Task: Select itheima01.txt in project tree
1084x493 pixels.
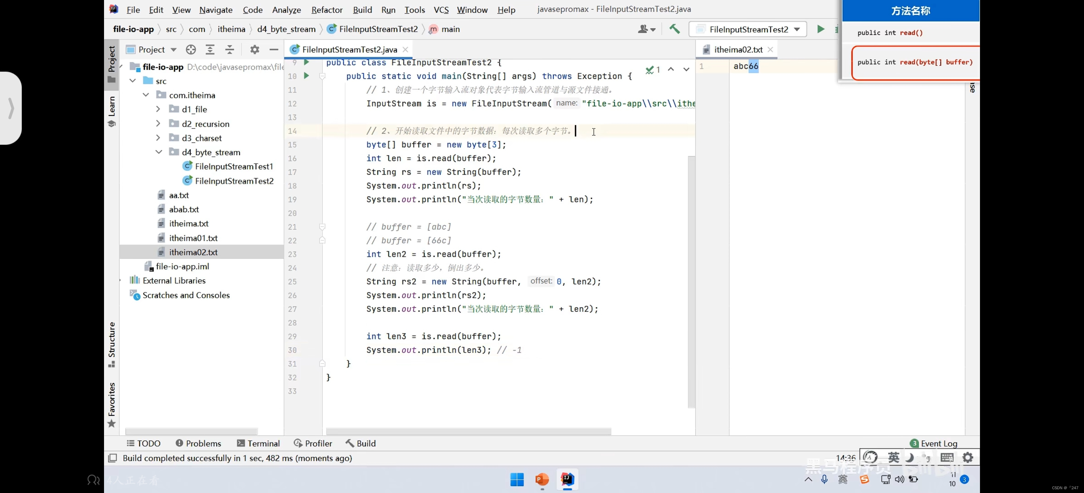Action: pos(188,238)
